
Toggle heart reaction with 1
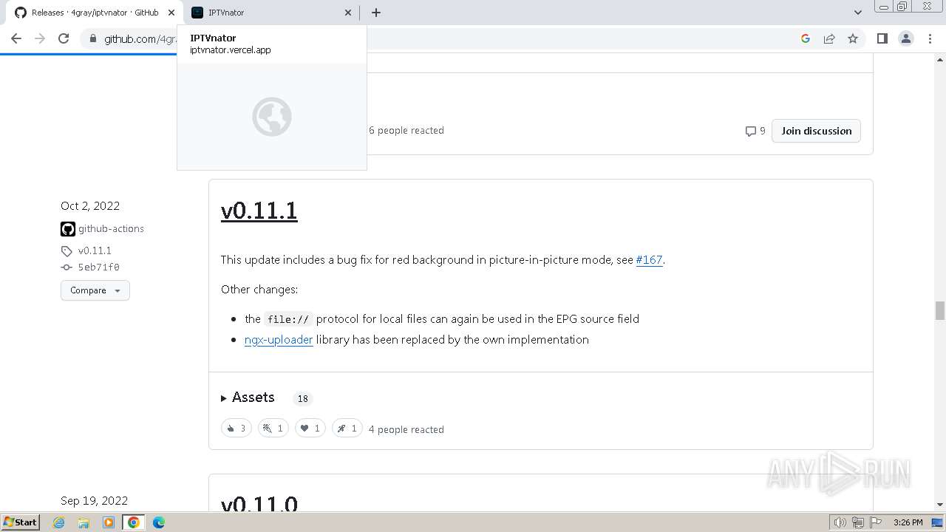click(310, 429)
